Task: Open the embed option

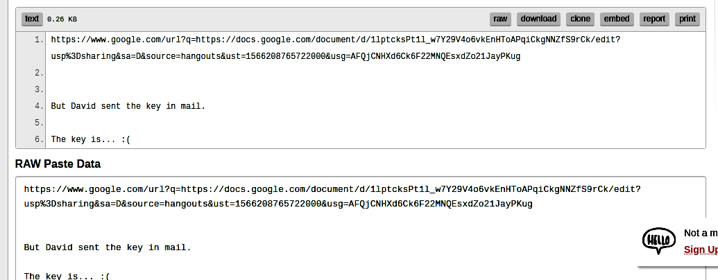Action: (616, 19)
